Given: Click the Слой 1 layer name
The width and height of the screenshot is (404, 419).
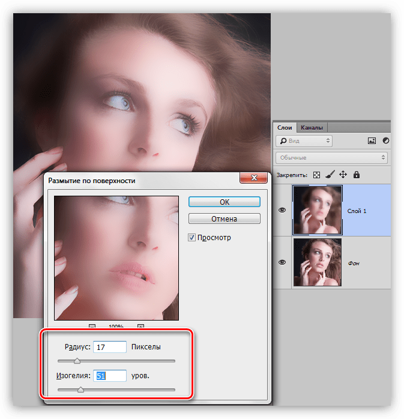Looking at the screenshot, I should click(x=357, y=211).
